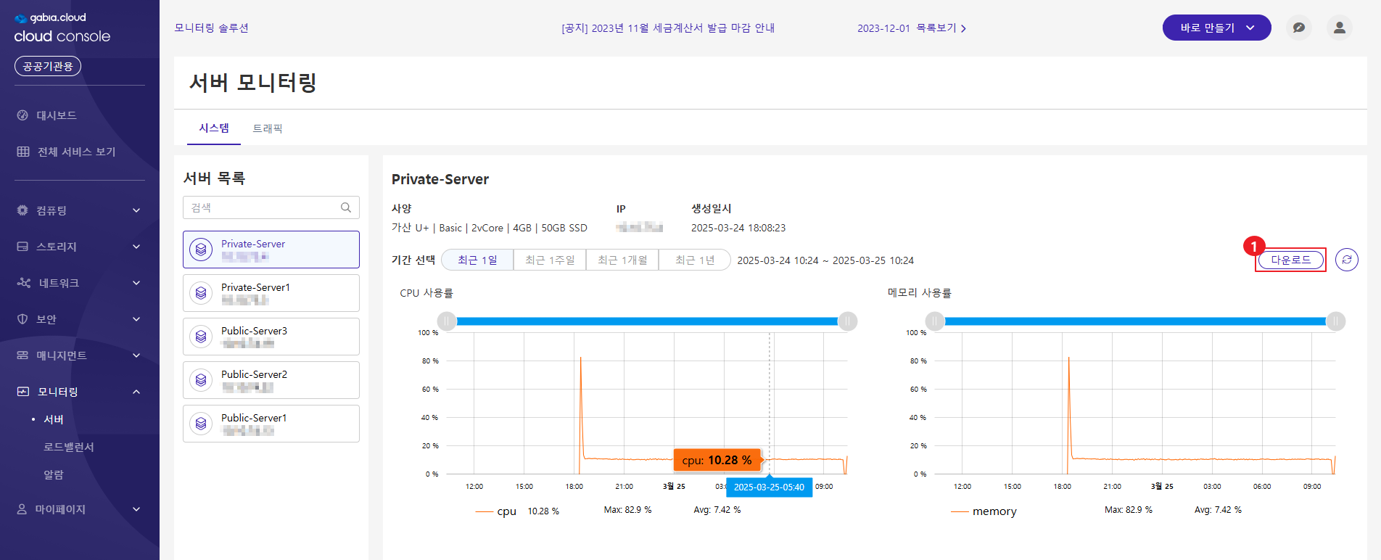Toggle the cpu legend series

click(496, 511)
